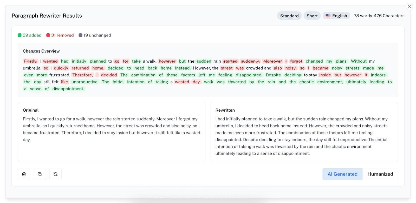Image resolution: width=416 pixels, height=203 pixels.
Task: Click the 59 added label
Action: pos(32,35)
